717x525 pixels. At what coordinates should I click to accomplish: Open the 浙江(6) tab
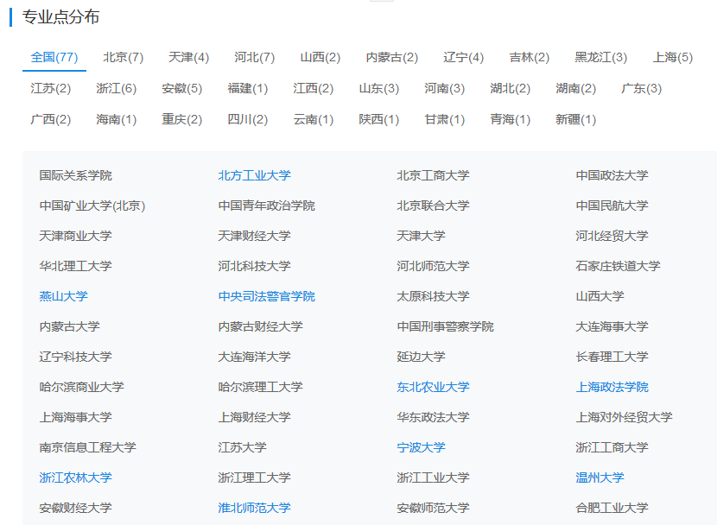click(x=116, y=89)
